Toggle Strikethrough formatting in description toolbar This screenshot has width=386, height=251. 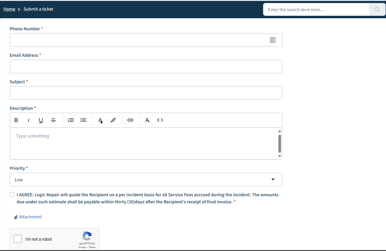tap(53, 120)
